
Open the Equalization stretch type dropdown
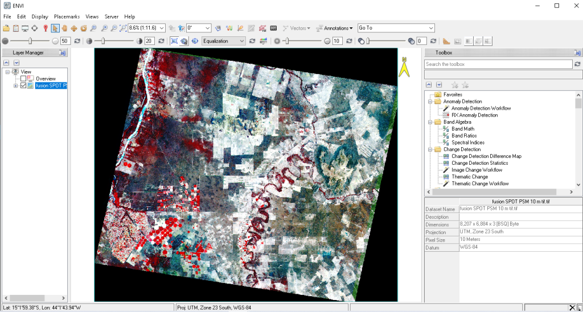(242, 41)
